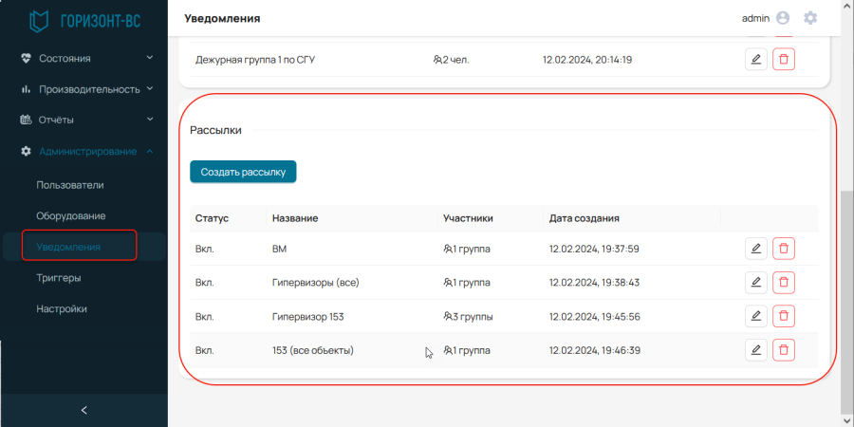
Task: Click date 12.02.2024, 19:46:39
Action: [x=594, y=350]
